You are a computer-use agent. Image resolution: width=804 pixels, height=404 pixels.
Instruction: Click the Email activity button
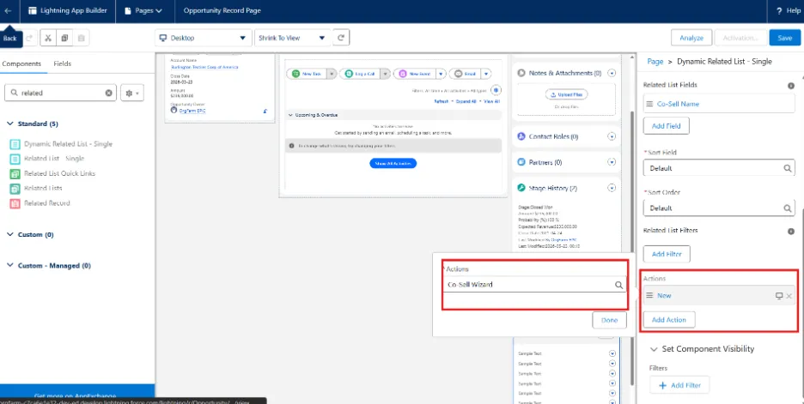(x=465, y=74)
